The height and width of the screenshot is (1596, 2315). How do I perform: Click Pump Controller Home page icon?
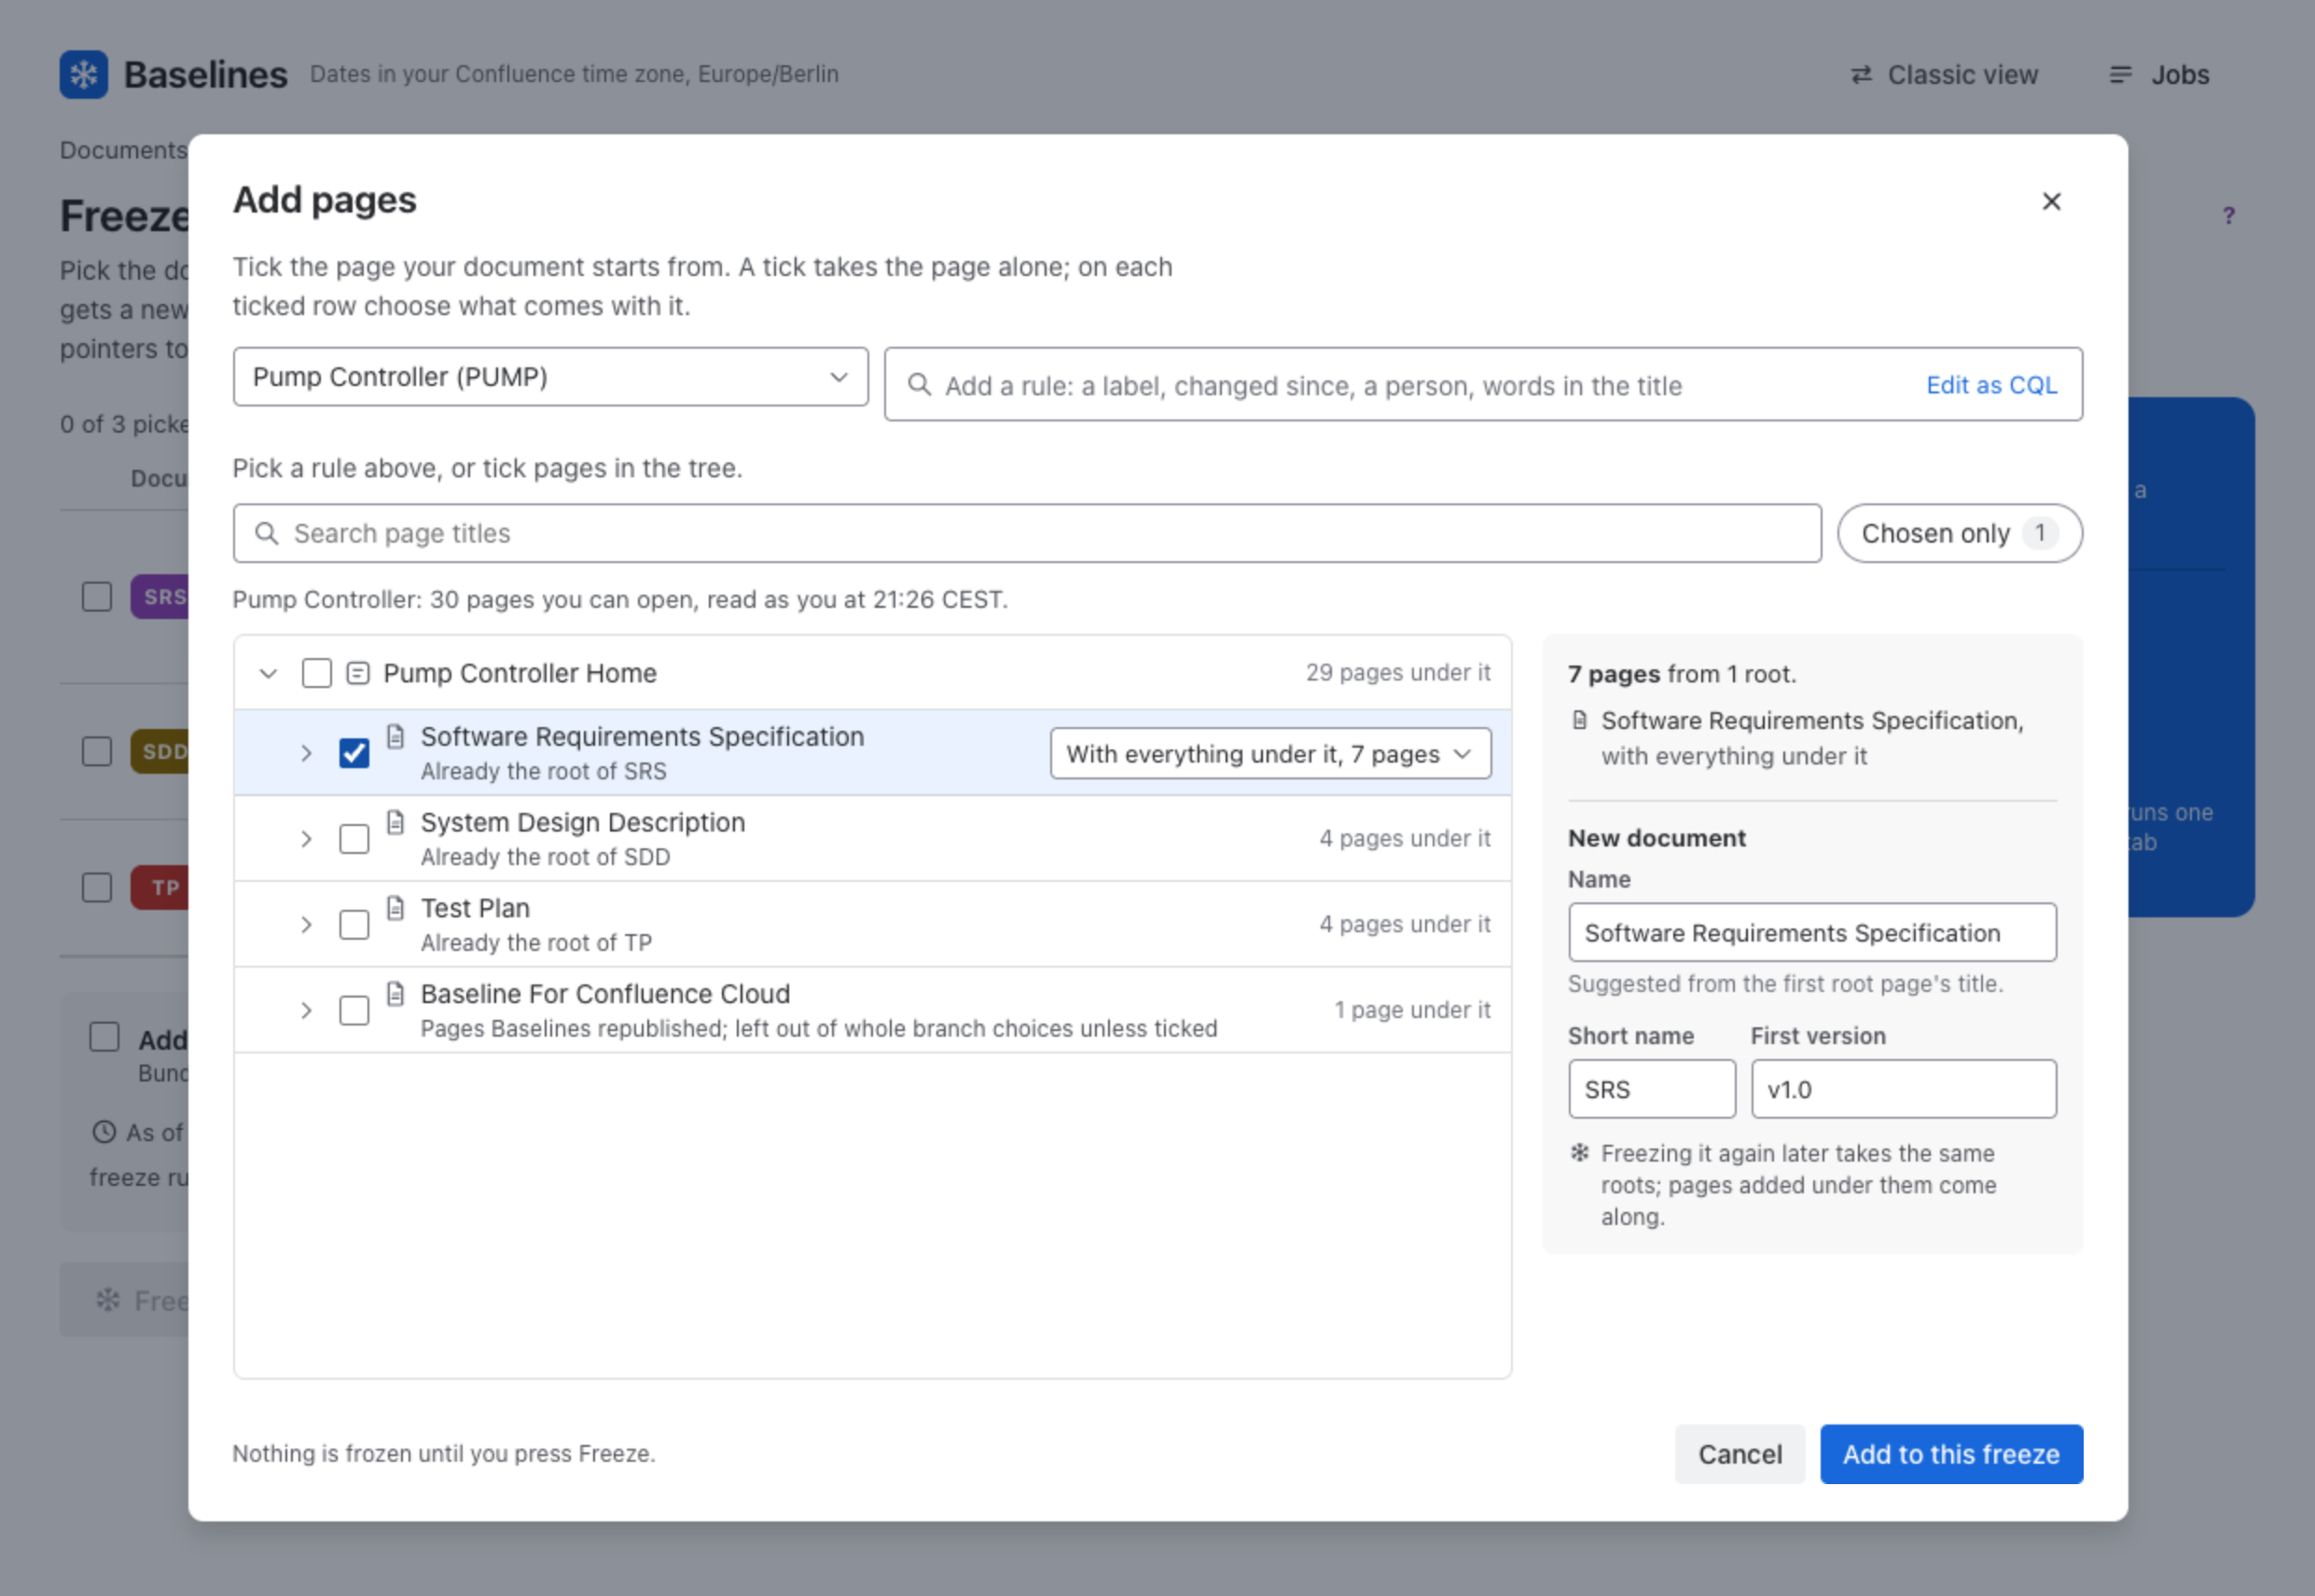click(357, 673)
